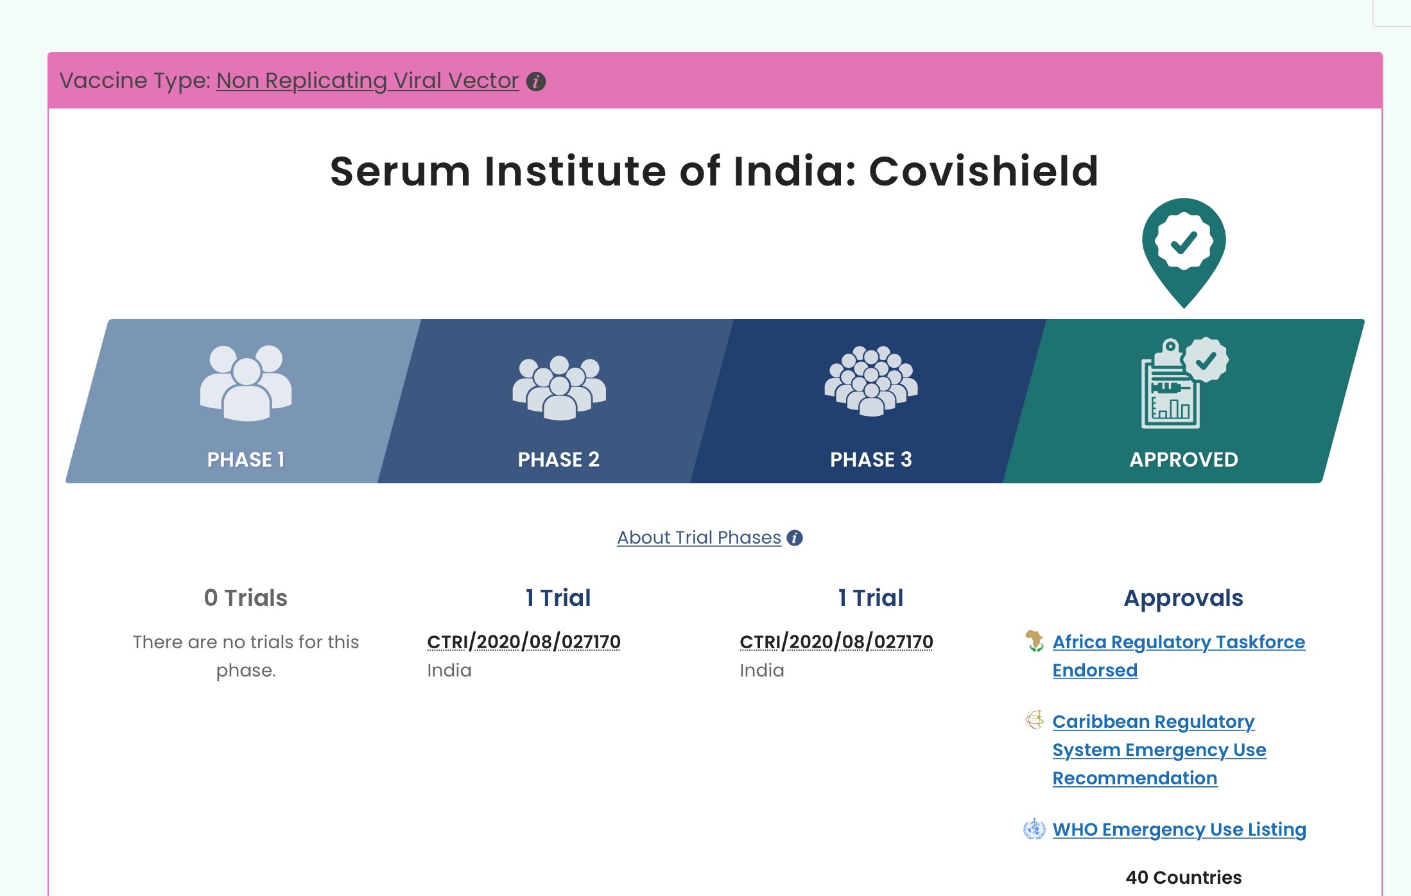1411x896 pixels.
Task: Open the Non Replicating Viral Vector link
Action: [x=367, y=81]
